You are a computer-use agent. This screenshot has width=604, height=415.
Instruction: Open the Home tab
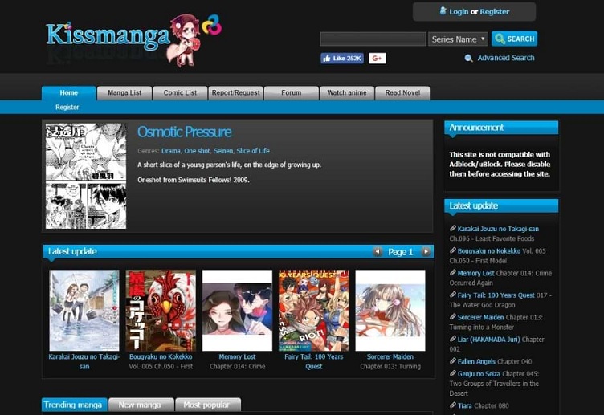[x=69, y=93]
